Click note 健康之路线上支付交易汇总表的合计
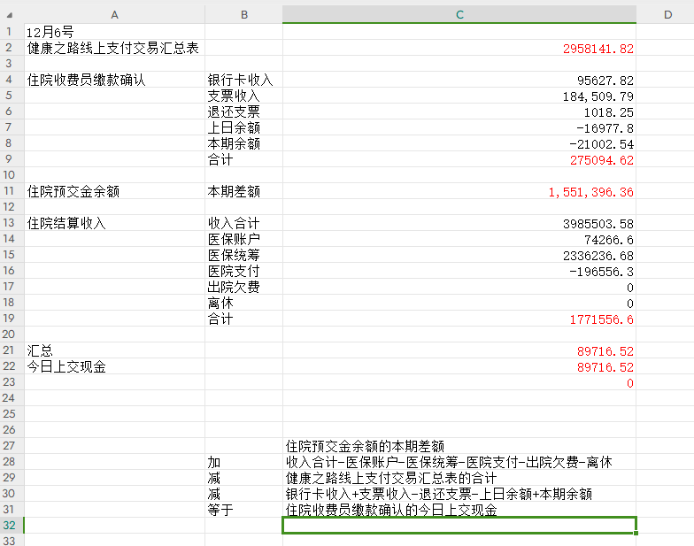Viewport: 694px width, 546px height. (391, 478)
